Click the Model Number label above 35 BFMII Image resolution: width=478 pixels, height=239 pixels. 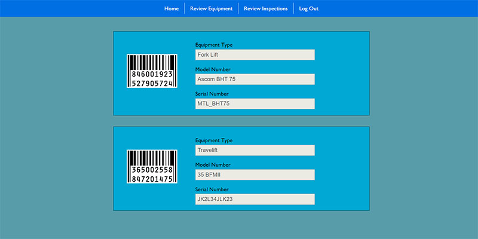point(212,165)
